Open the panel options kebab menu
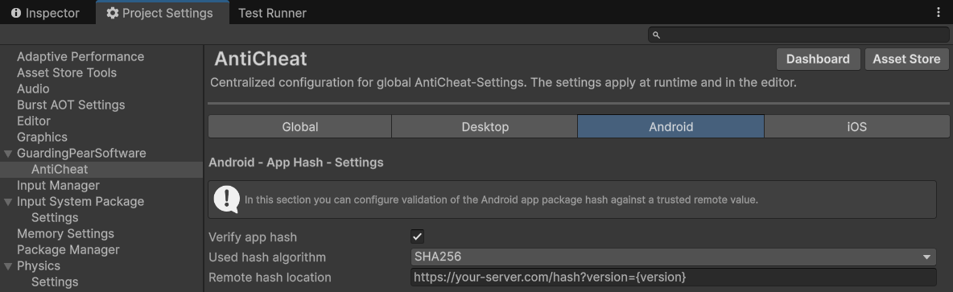The height and width of the screenshot is (292, 953). click(939, 12)
